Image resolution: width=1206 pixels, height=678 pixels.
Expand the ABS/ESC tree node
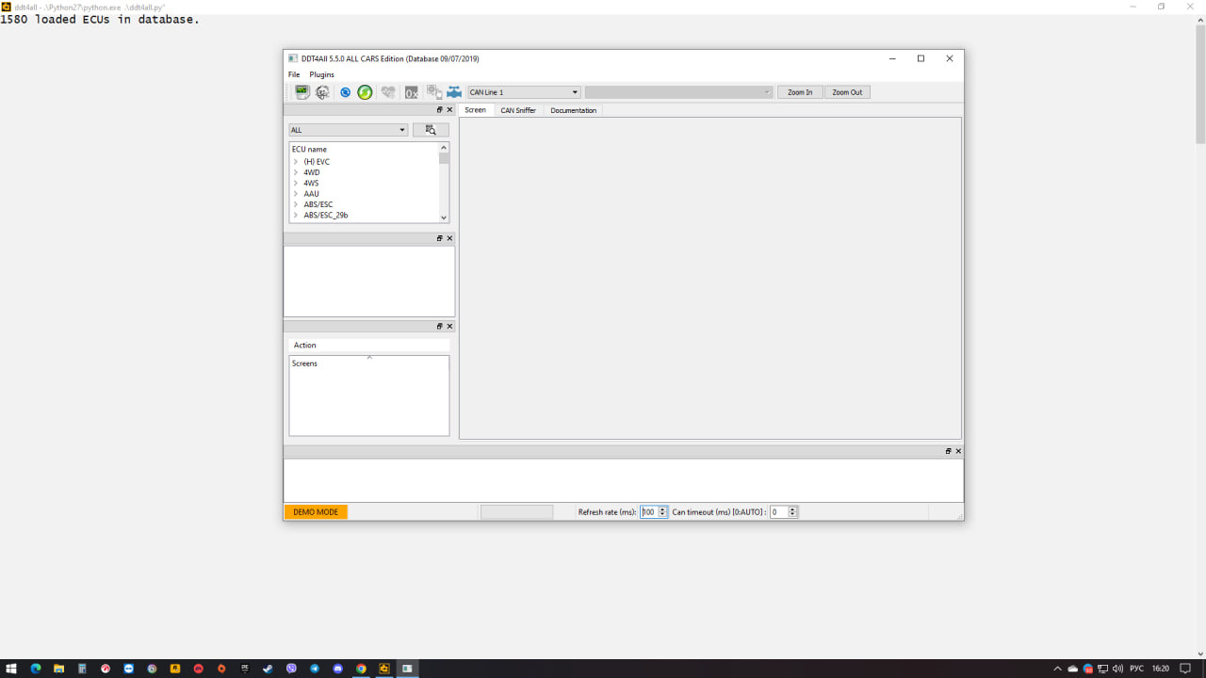click(x=296, y=204)
